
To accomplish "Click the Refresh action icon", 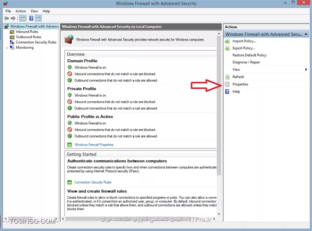I will 227,77.
